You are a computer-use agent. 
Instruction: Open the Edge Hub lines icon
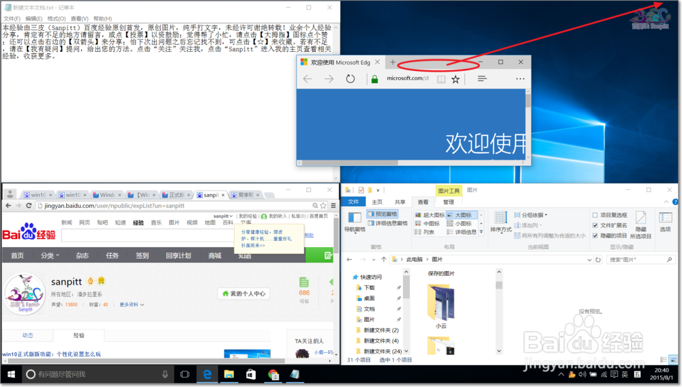point(482,78)
